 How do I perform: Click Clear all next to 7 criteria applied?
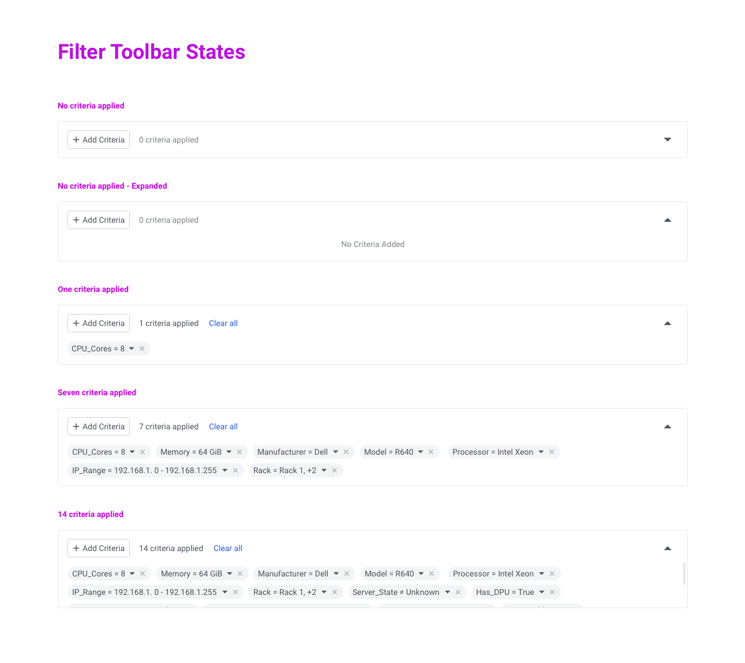223,426
